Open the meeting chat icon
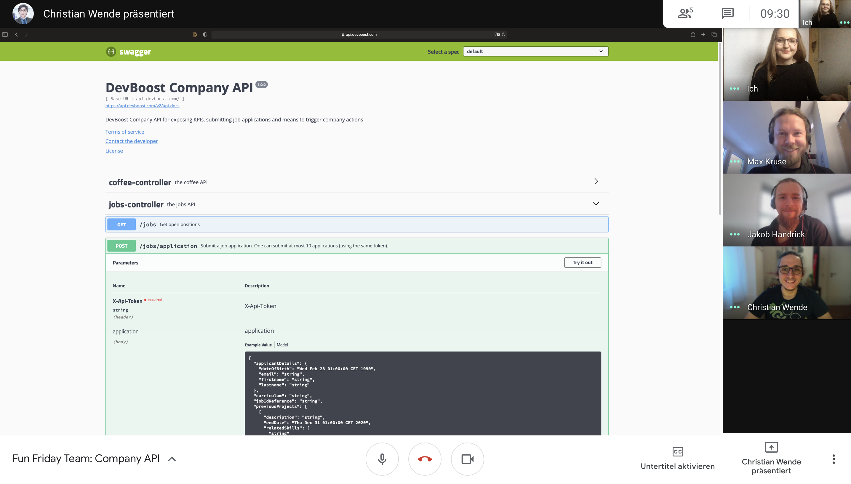This screenshot has height=484, width=851. (727, 13)
